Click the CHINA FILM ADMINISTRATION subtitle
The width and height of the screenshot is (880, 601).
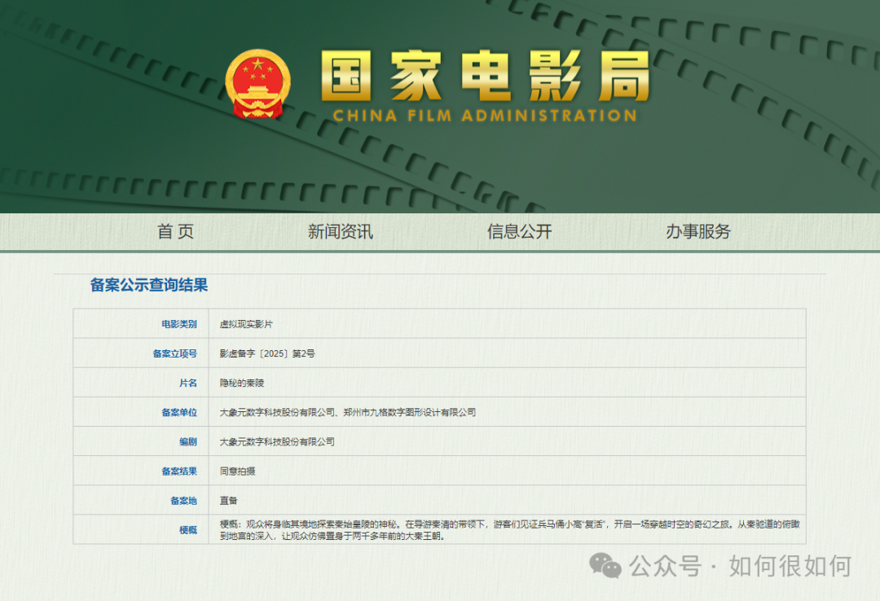pos(485,116)
